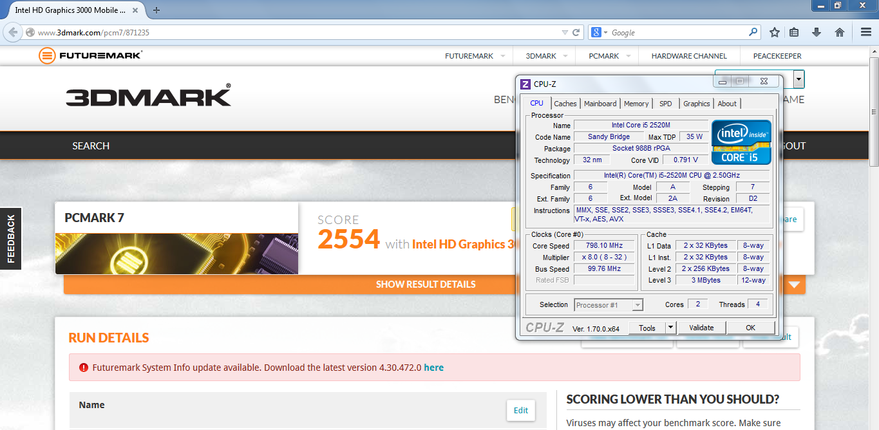The image size is (879, 430).
Task: Open the PEACEKEEPER link
Action: pos(777,56)
